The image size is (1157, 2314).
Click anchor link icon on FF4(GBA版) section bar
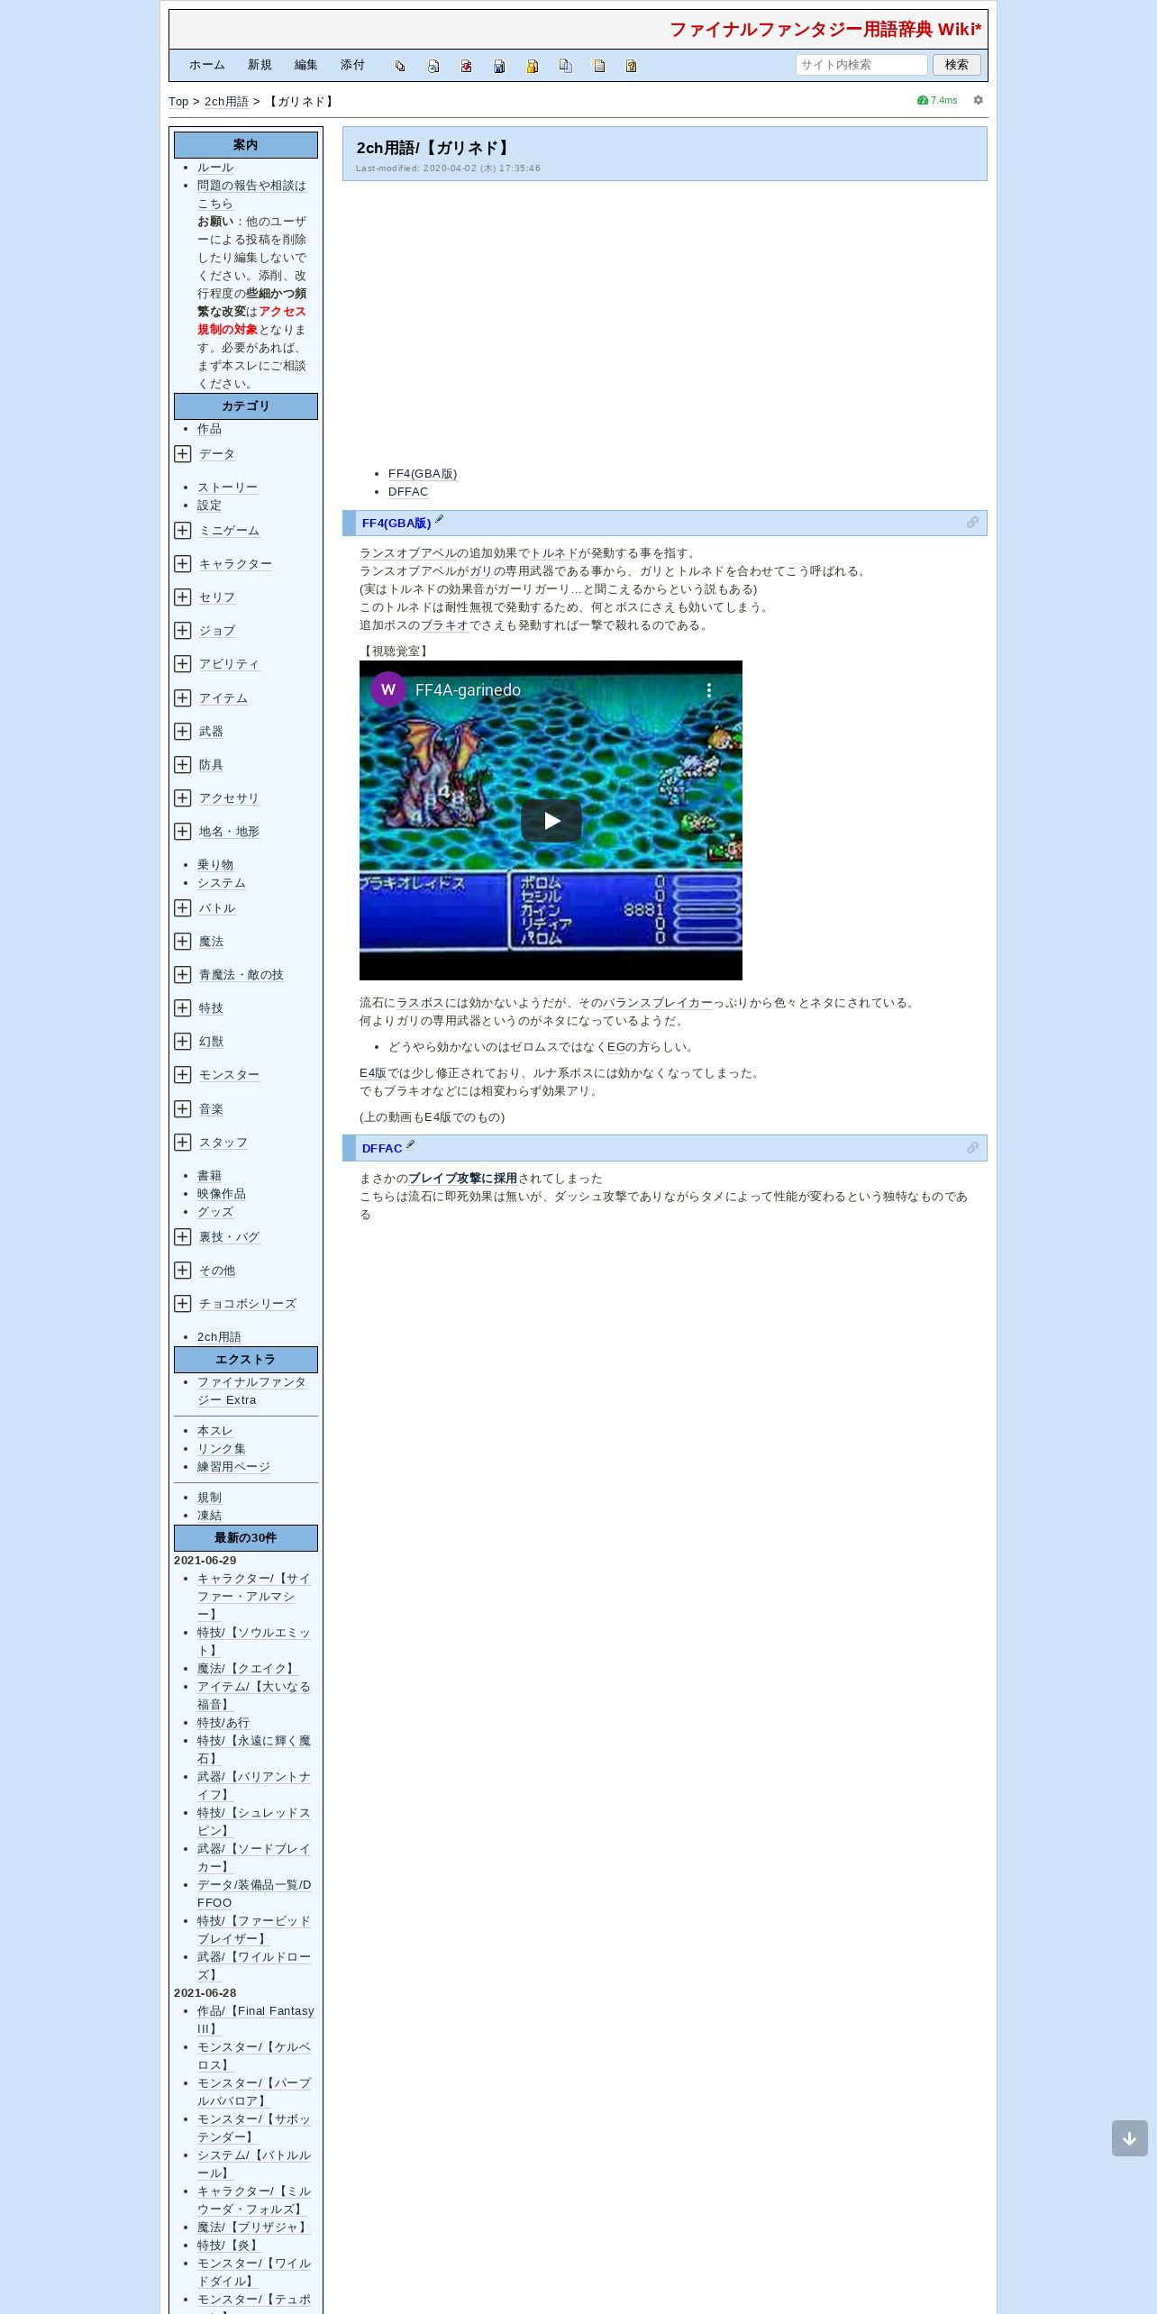pyautogui.click(x=972, y=523)
